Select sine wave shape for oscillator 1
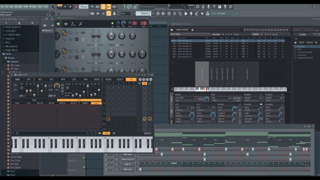Screen dimensions: 320x180 [x=64, y=33]
